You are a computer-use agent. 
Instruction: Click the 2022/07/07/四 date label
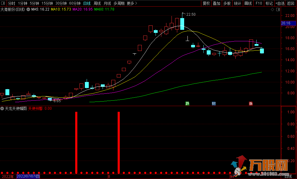click(28, 177)
